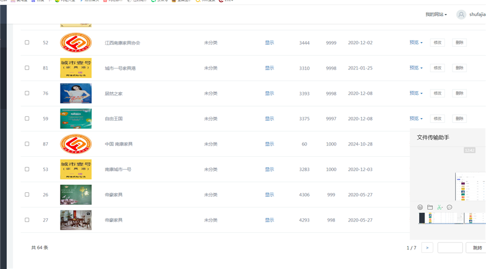Click 删除 button for 居然之家
This screenshot has width=486, height=269.
tap(459, 93)
